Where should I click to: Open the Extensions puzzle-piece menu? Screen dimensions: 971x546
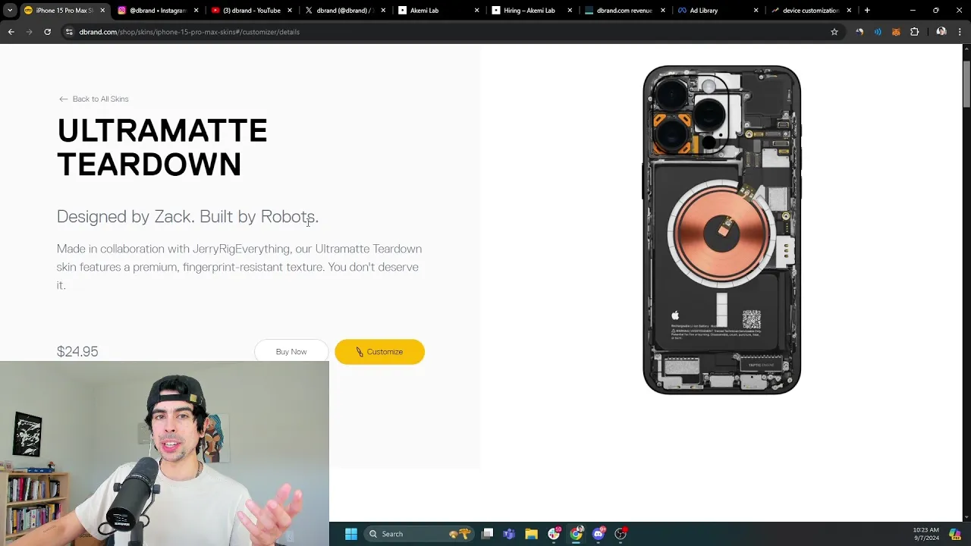coord(914,32)
